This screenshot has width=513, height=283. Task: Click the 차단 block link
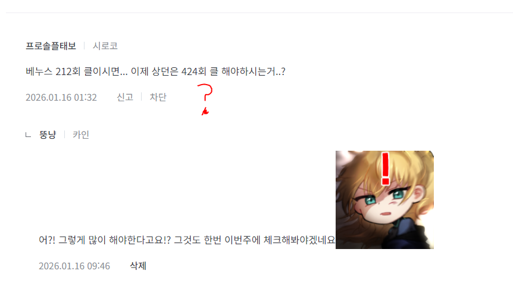(x=158, y=97)
